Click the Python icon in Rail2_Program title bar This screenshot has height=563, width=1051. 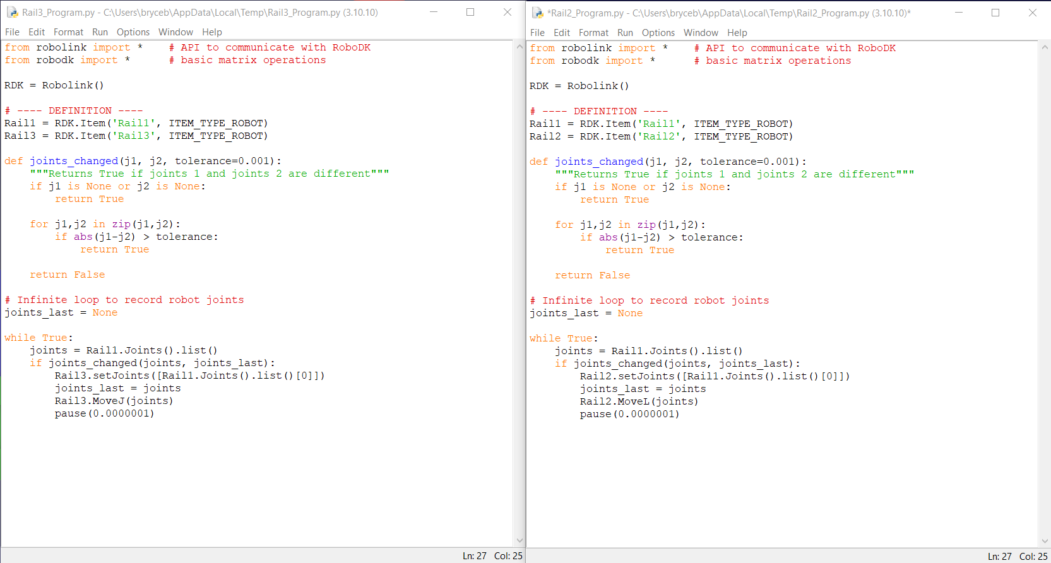(x=537, y=13)
